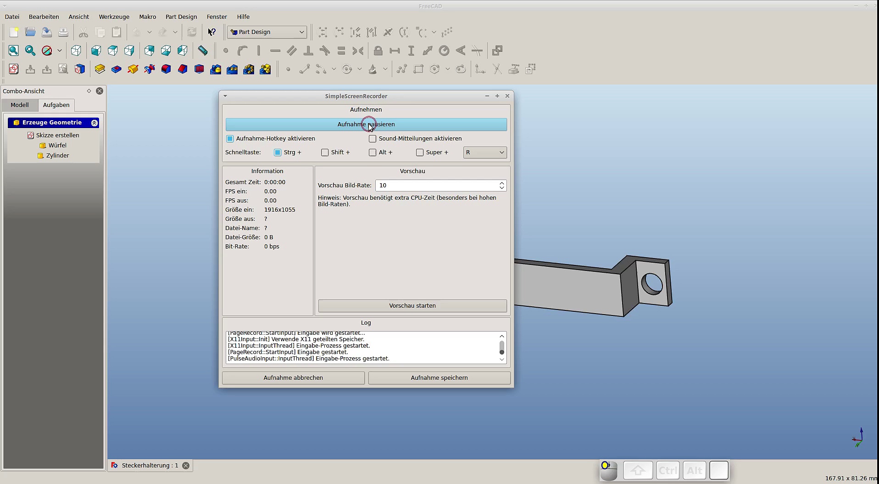The height and width of the screenshot is (484, 879).
Task: Open the Werkzeuge menu
Action: pyautogui.click(x=114, y=17)
